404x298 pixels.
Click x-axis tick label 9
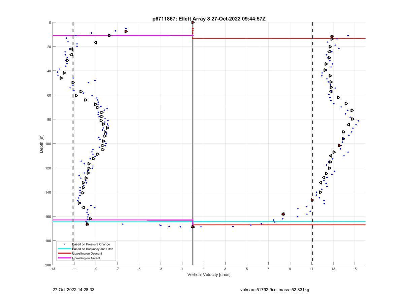[x=290, y=269]
